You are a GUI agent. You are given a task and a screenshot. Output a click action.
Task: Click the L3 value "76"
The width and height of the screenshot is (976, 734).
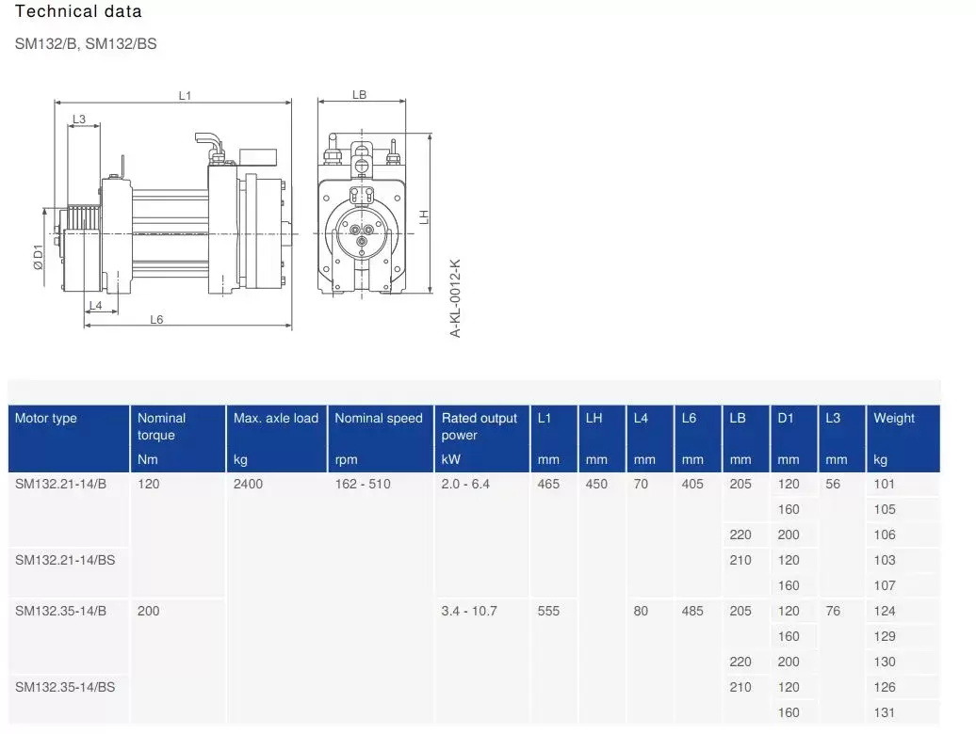tap(833, 612)
